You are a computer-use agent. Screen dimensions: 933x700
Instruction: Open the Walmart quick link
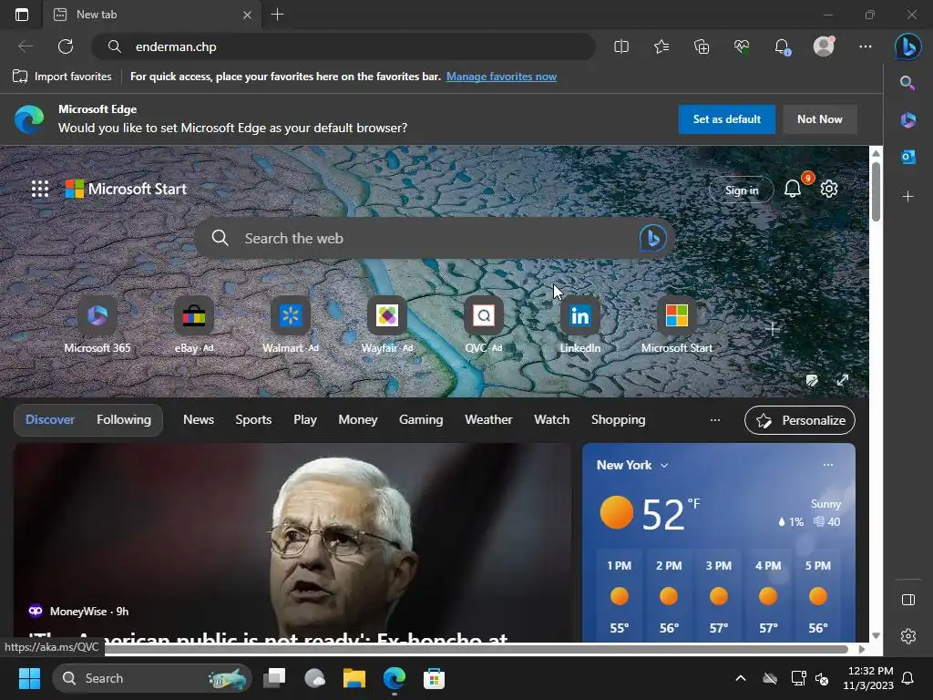tap(291, 325)
